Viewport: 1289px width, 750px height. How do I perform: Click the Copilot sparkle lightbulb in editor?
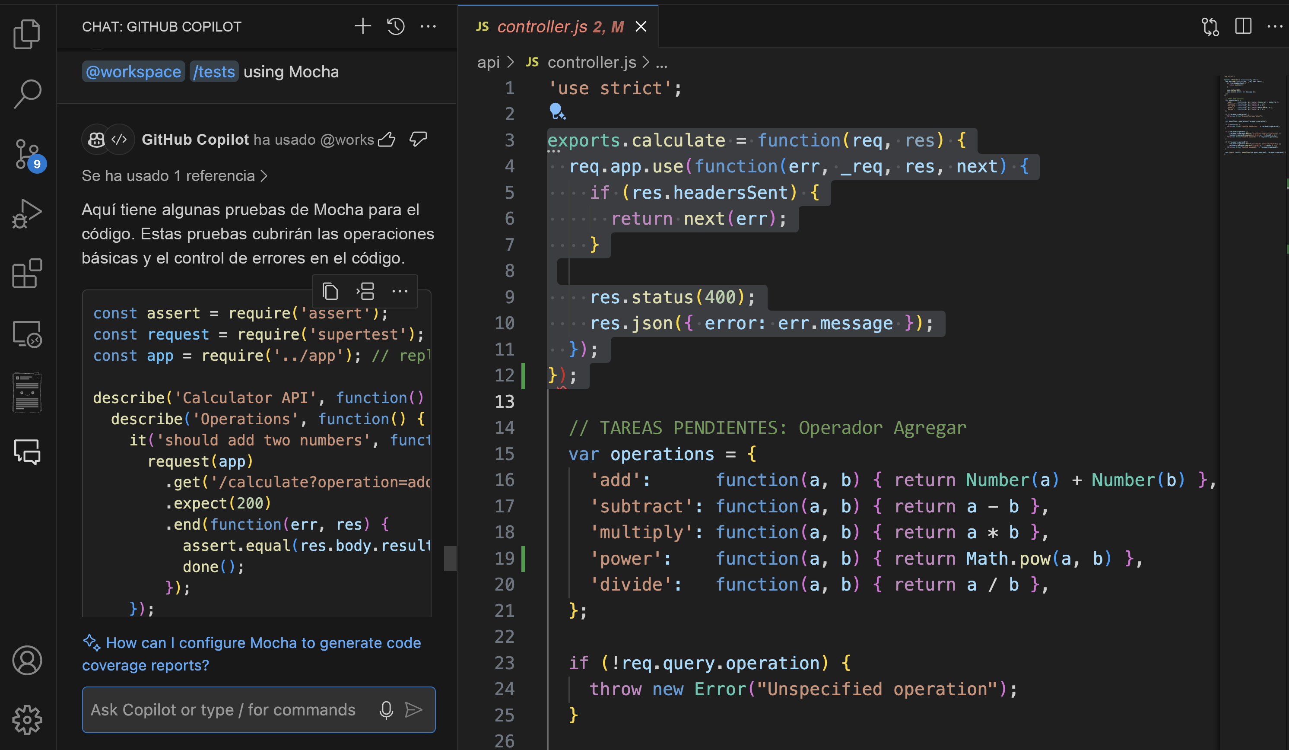click(556, 111)
